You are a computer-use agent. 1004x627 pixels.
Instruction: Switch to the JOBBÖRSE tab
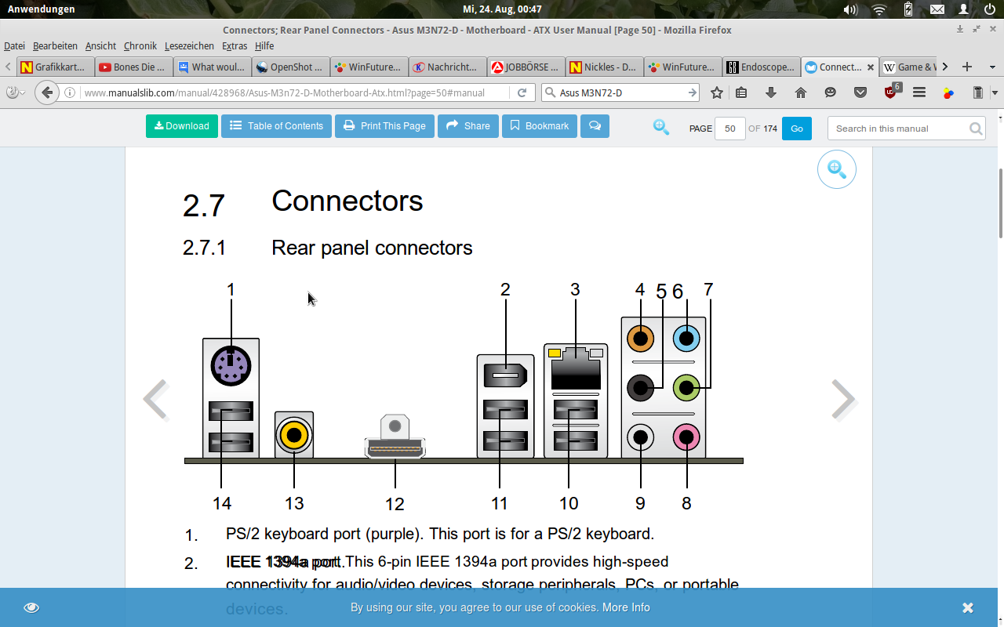click(x=526, y=67)
